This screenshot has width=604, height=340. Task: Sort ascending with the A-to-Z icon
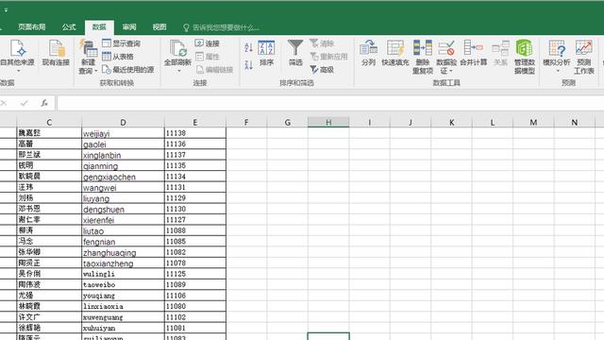(x=249, y=48)
